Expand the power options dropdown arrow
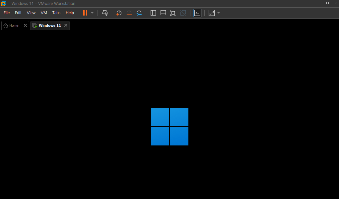The image size is (339, 199). click(92, 13)
